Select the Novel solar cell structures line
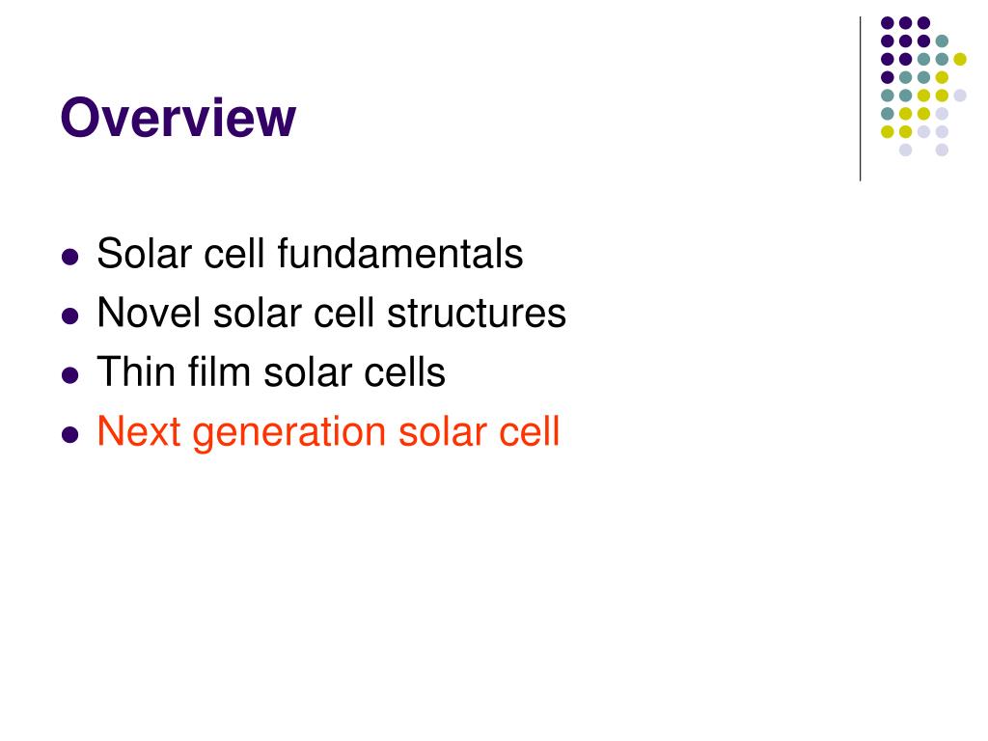988x741 pixels. pos(332,314)
